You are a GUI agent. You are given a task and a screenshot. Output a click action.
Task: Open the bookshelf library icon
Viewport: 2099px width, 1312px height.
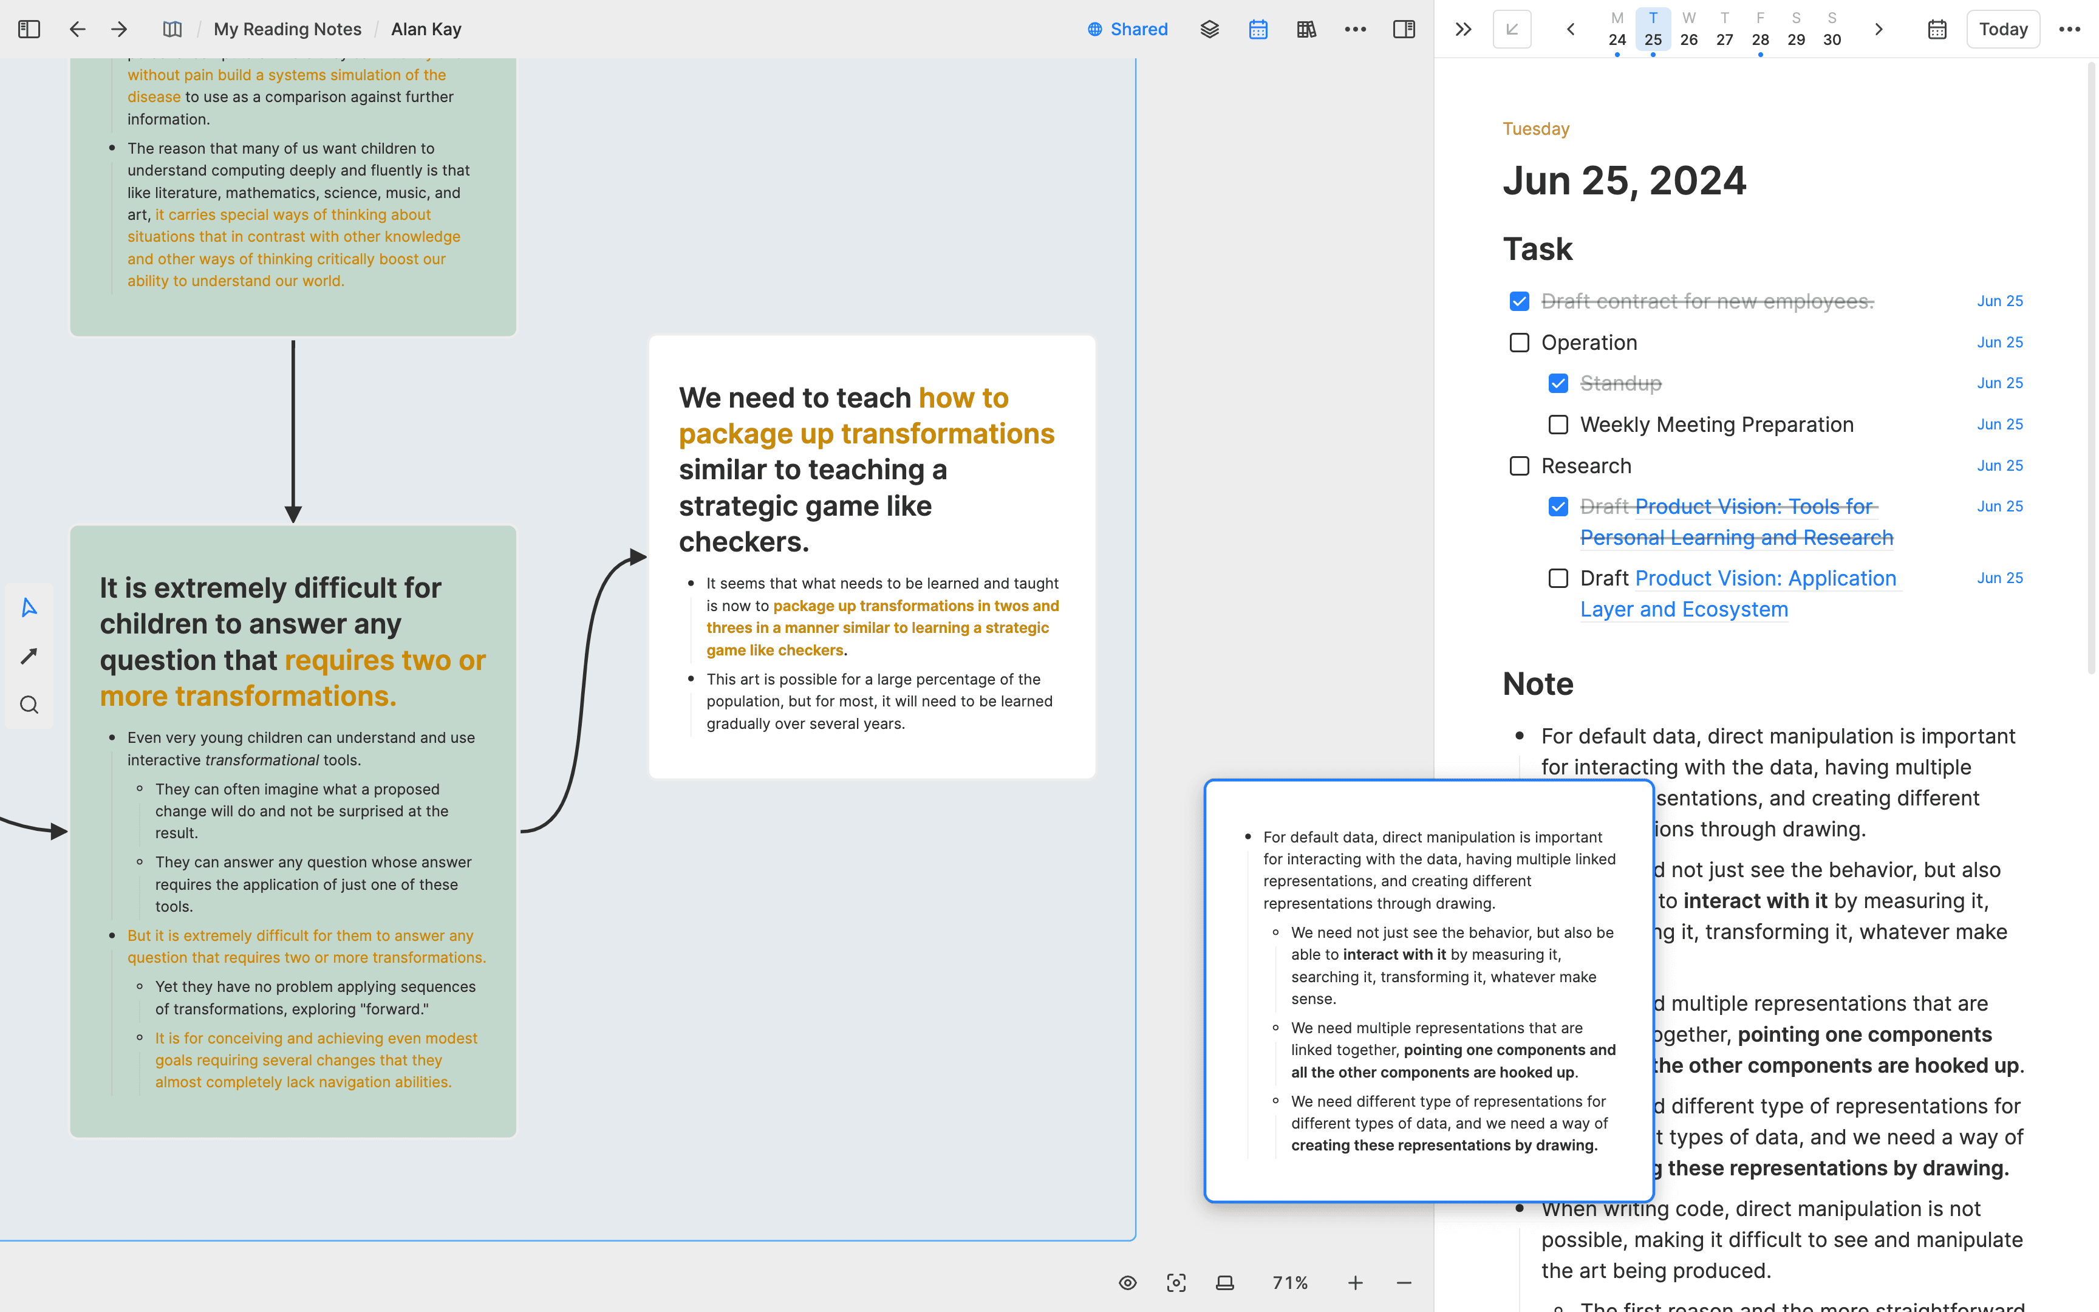[1307, 29]
